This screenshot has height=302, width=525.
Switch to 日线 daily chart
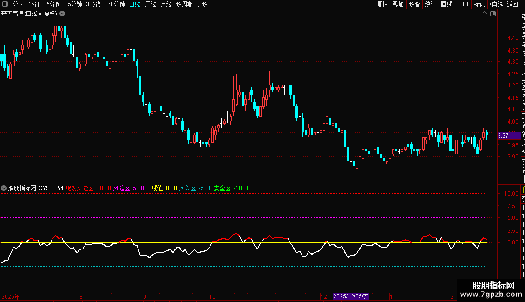135,4
